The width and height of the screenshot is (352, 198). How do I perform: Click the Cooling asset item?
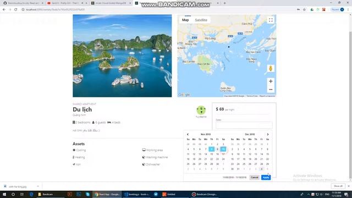(79, 150)
